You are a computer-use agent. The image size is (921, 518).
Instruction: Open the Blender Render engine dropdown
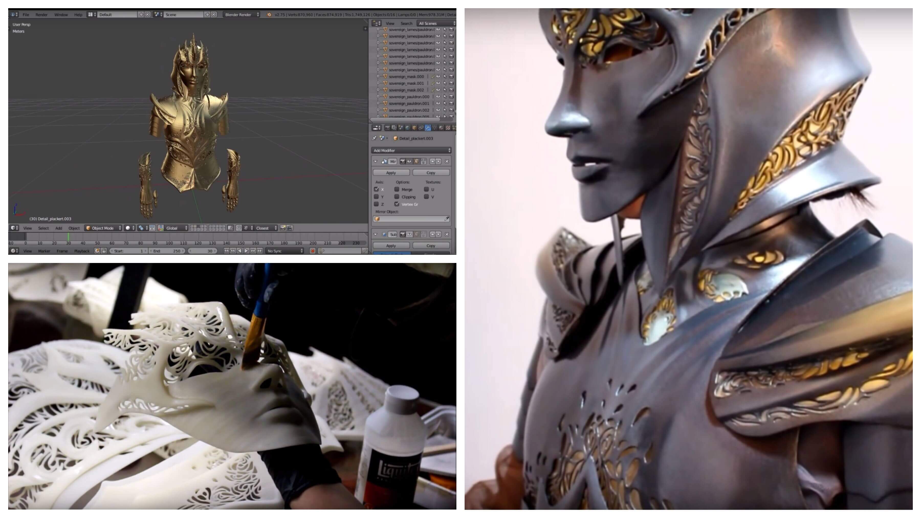tap(242, 15)
